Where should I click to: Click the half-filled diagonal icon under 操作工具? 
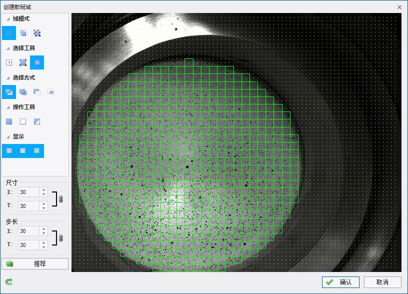pos(37,121)
